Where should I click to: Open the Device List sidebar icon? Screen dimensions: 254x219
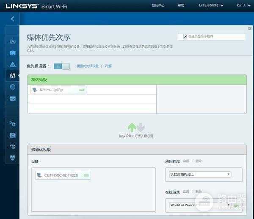tap(12, 42)
